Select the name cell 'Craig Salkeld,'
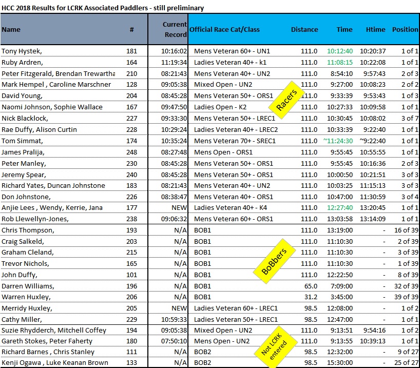Screen dimensions: 420x368 coord(23,241)
